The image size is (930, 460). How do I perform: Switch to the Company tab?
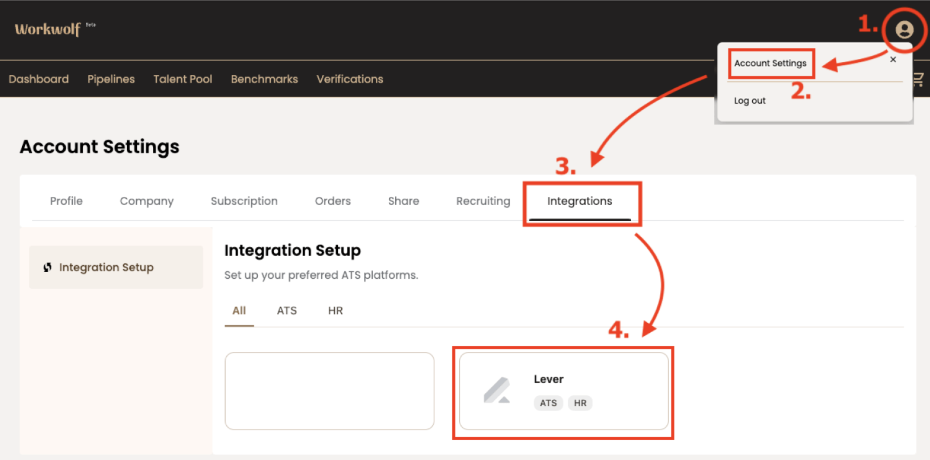(147, 201)
